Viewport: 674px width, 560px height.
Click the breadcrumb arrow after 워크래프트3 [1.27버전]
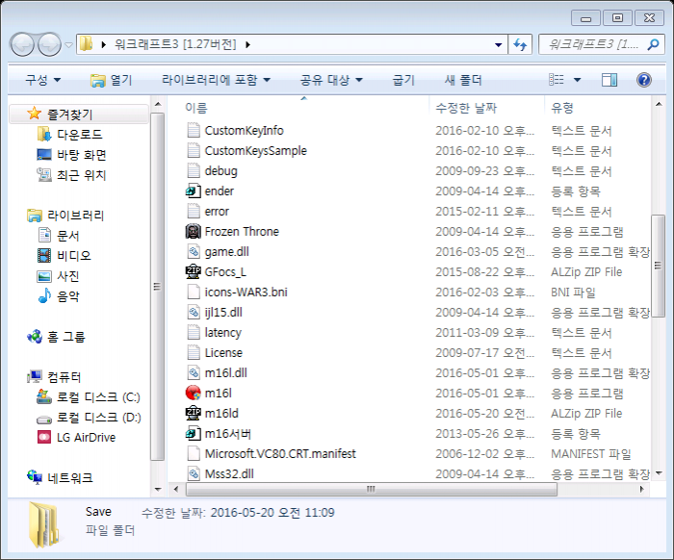247,44
